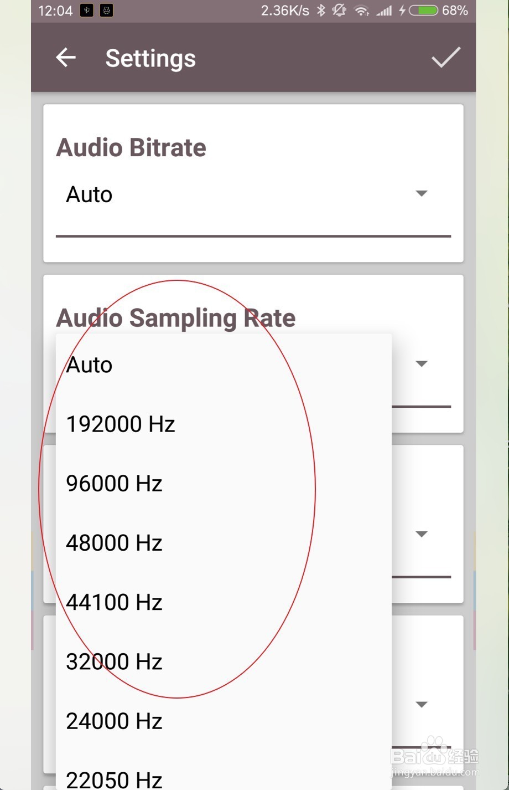Expand the Audio Bitrate Auto selector

(x=243, y=194)
